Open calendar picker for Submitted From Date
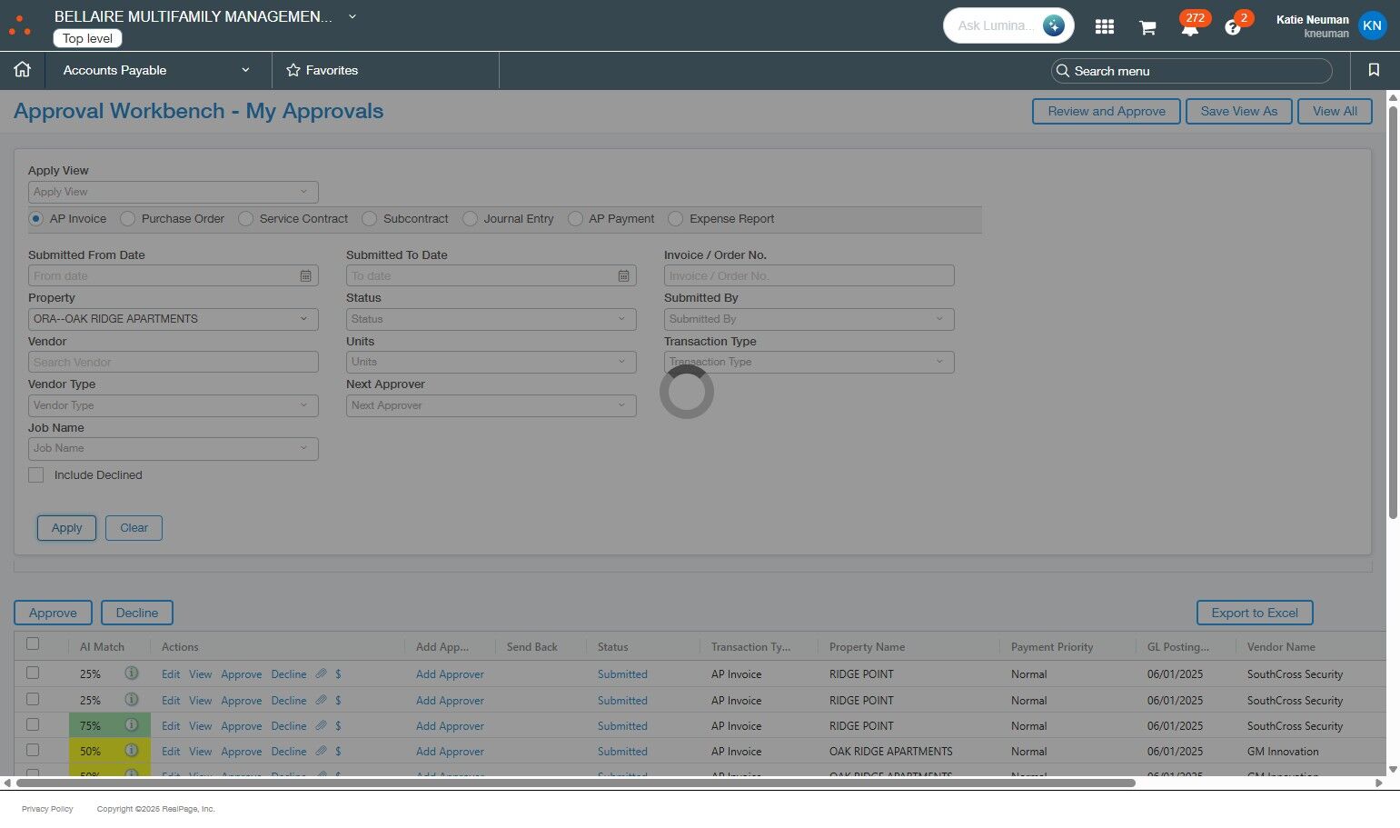Screen dimensions: 1400x828 306,276
